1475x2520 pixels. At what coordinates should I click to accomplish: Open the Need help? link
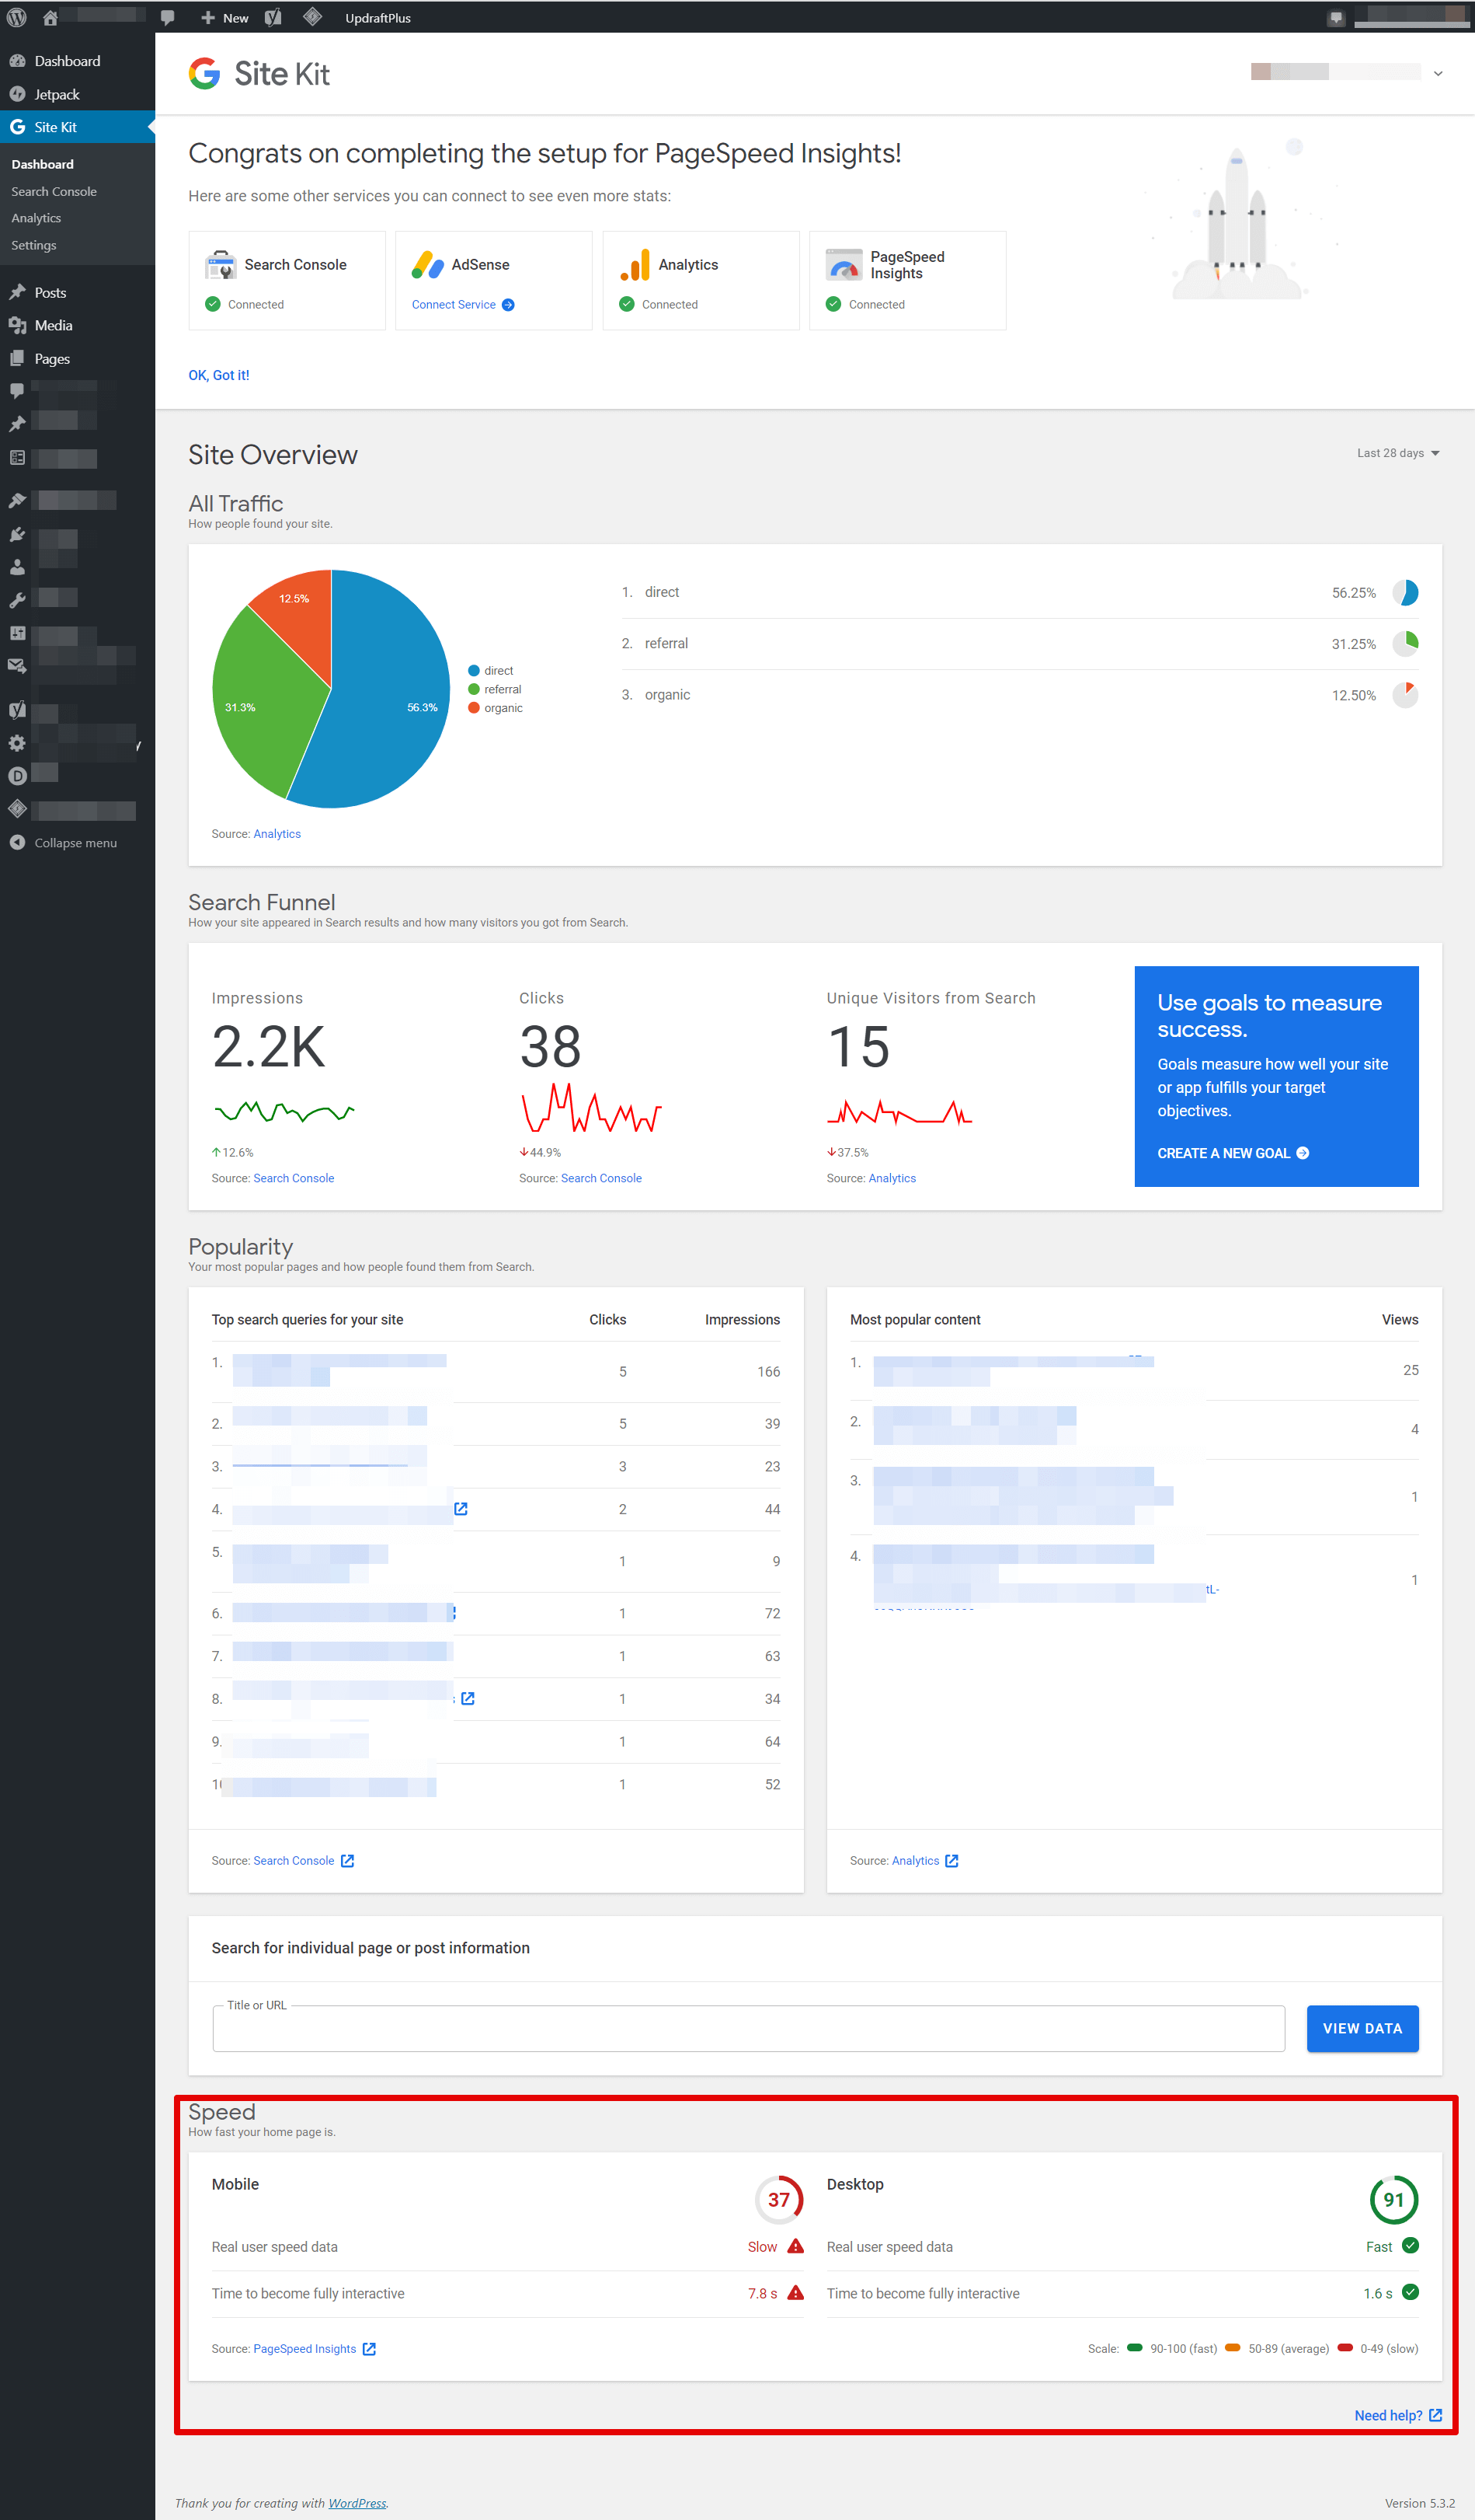pyautogui.click(x=1397, y=2416)
